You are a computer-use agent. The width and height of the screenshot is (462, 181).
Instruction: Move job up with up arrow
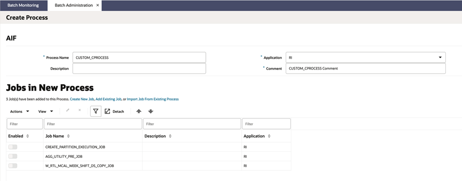click(x=139, y=111)
